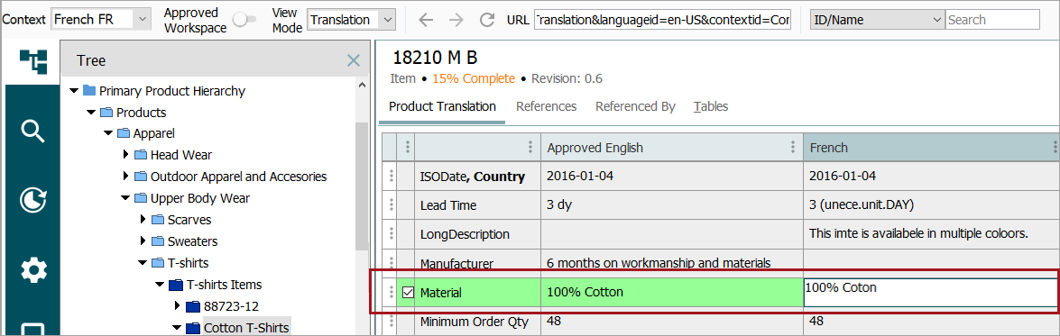Select the Product Translation tab

442,106
